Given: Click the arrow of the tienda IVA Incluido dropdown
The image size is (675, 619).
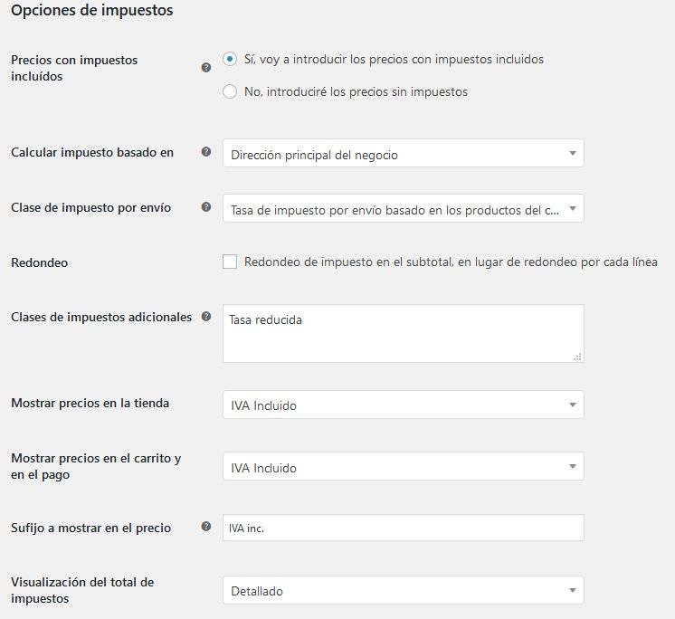Looking at the screenshot, I should click(x=573, y=405).
